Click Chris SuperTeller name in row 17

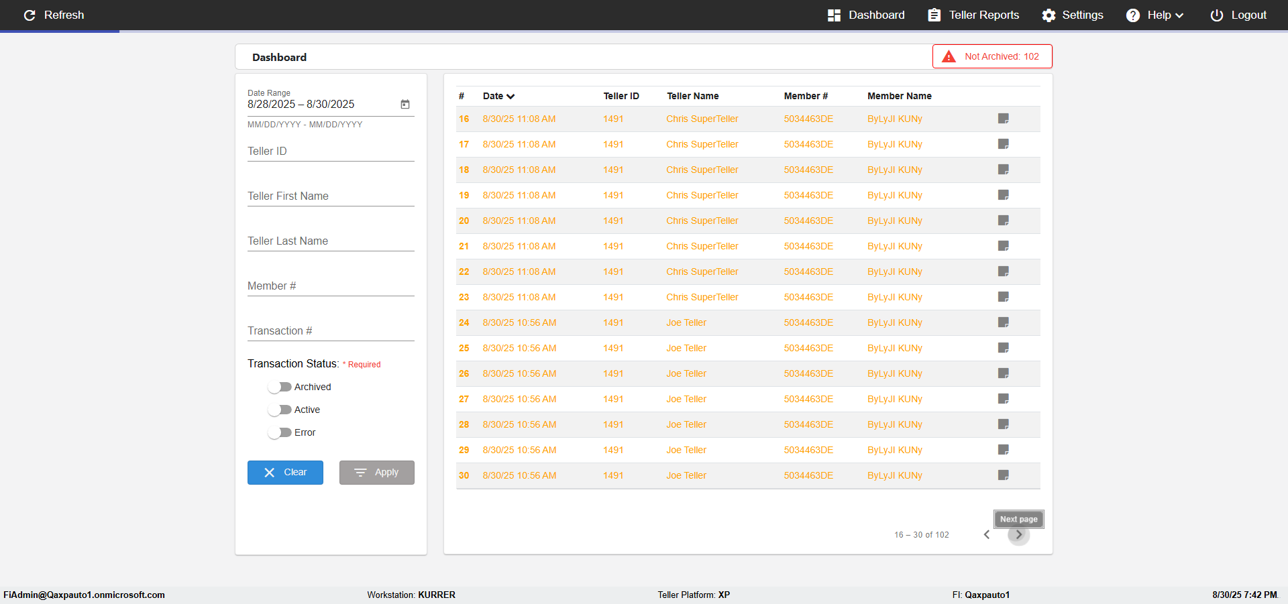pyautogui.click(x=702, y=144)
